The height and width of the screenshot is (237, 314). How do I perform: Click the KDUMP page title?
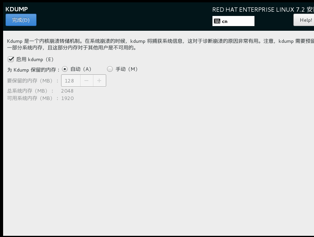(x=17, y=9)
